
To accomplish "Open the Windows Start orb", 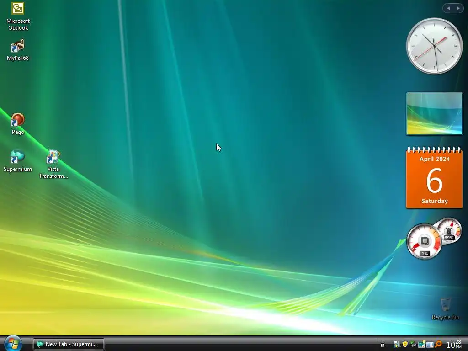I will pyautogui.click(x=12, y=343).
